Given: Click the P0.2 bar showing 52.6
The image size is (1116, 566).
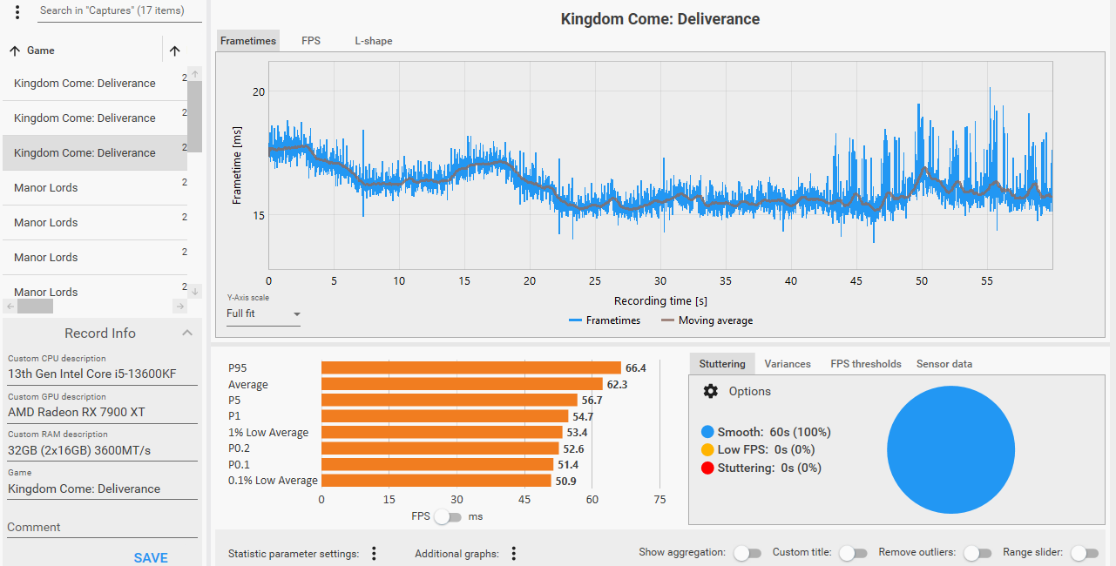Looking at the screenshot, I should pyautogui.click(x=440, y=448).
